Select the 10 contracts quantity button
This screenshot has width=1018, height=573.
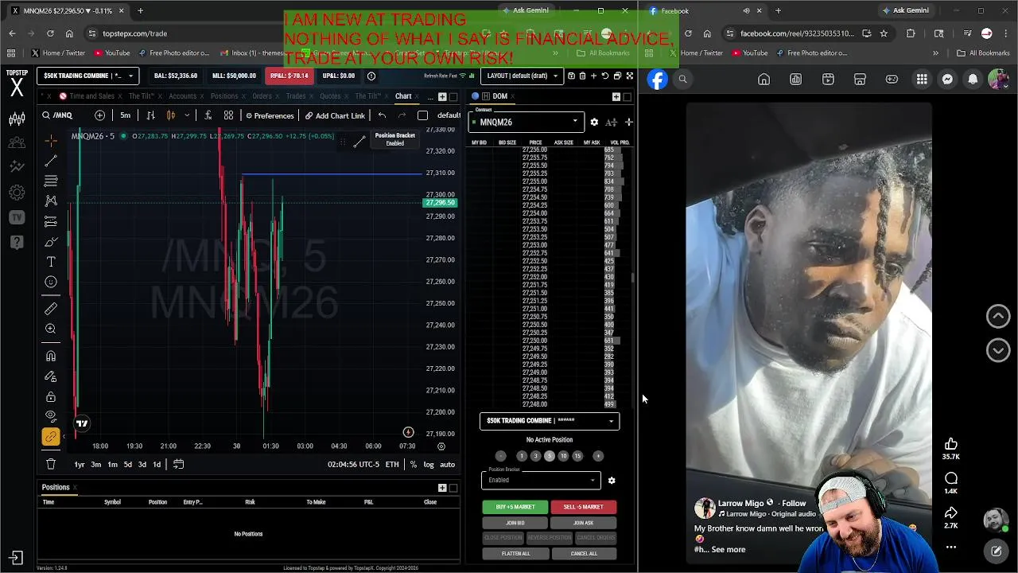tap(563, 456)
